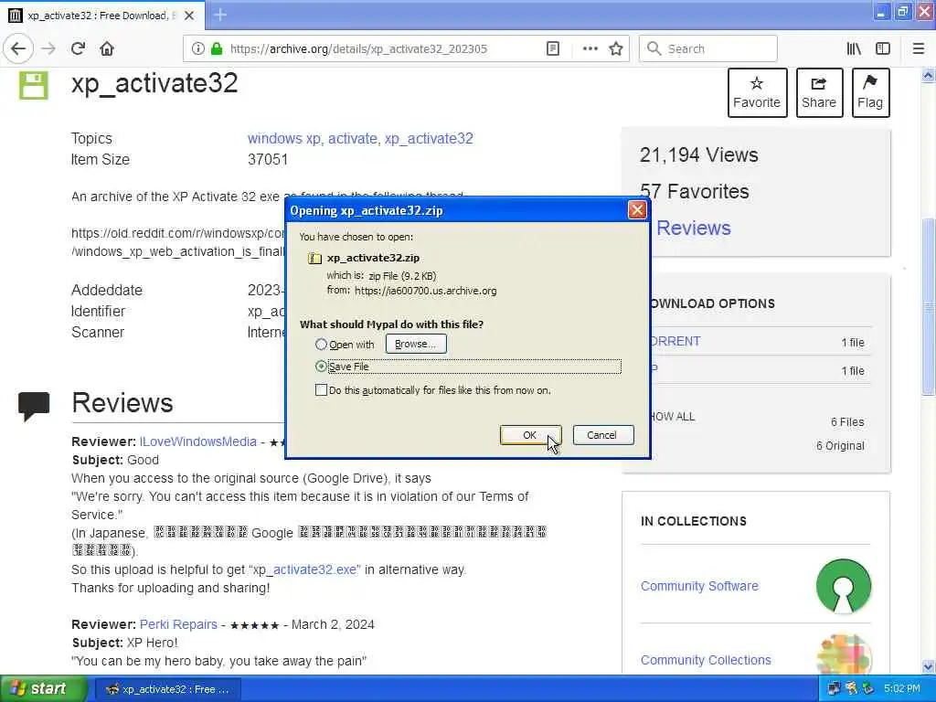Viewport: 936px width, 702px height.
Task: Select the Open with radio button
Action: [321, 345]
